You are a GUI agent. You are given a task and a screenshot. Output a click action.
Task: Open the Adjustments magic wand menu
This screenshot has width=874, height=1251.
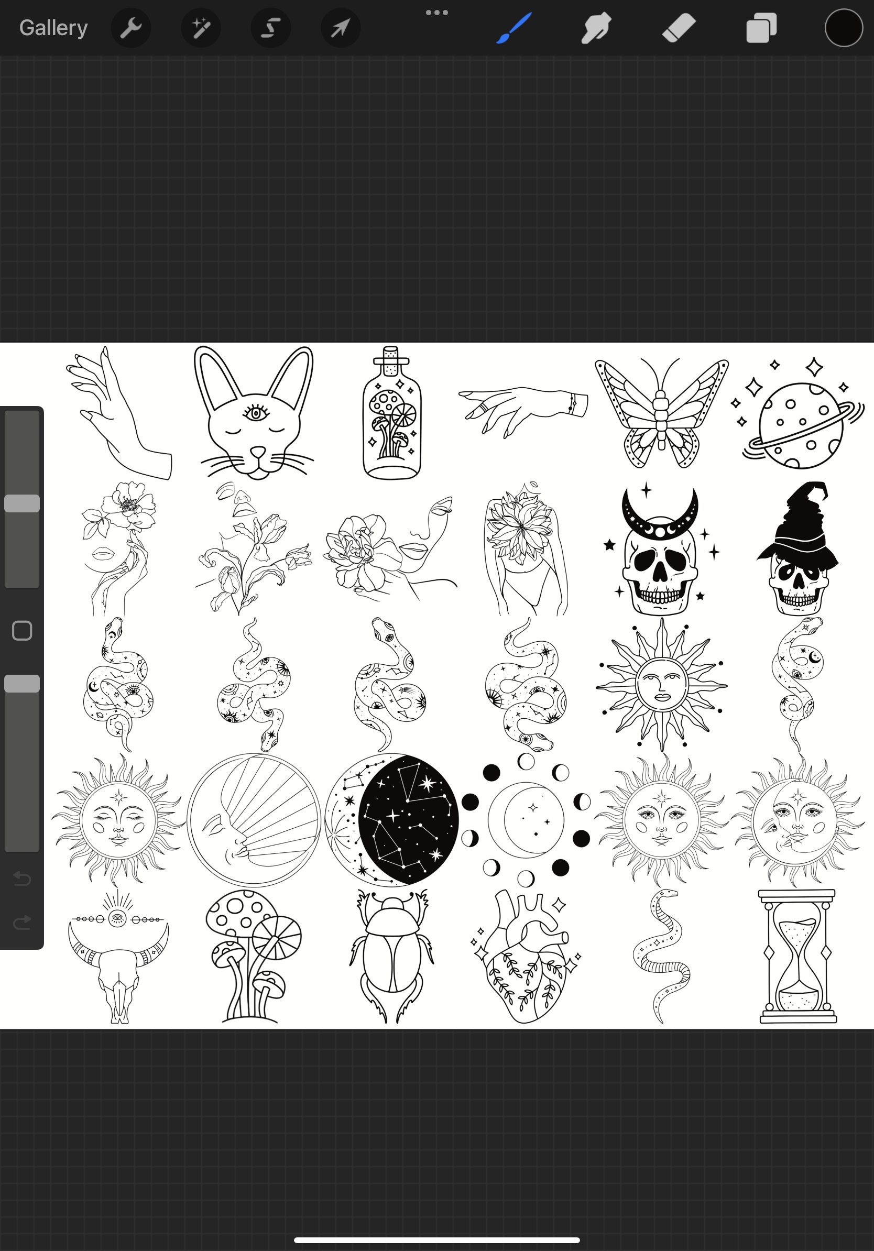pos(201,27)
